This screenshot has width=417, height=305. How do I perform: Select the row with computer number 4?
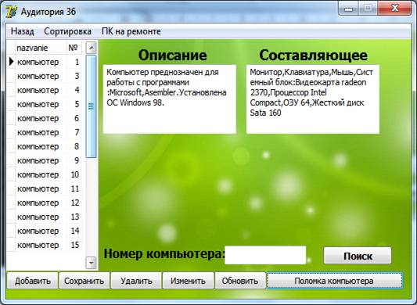45,90
